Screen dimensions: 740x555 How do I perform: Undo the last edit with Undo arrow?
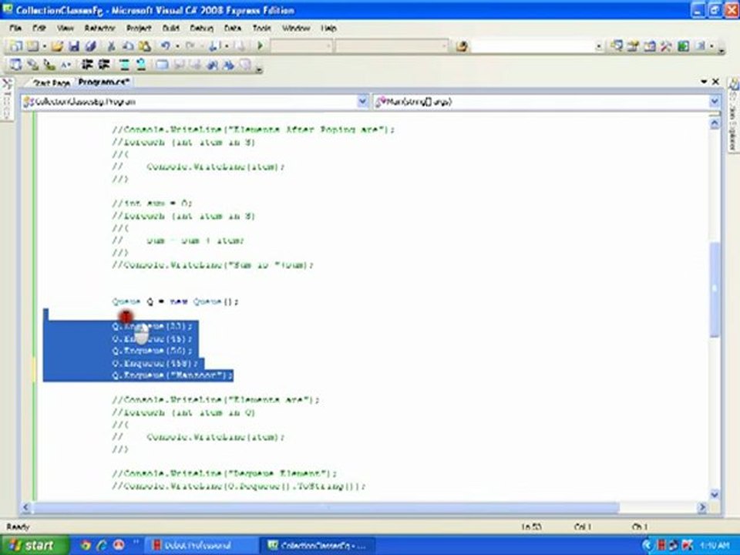165,45
